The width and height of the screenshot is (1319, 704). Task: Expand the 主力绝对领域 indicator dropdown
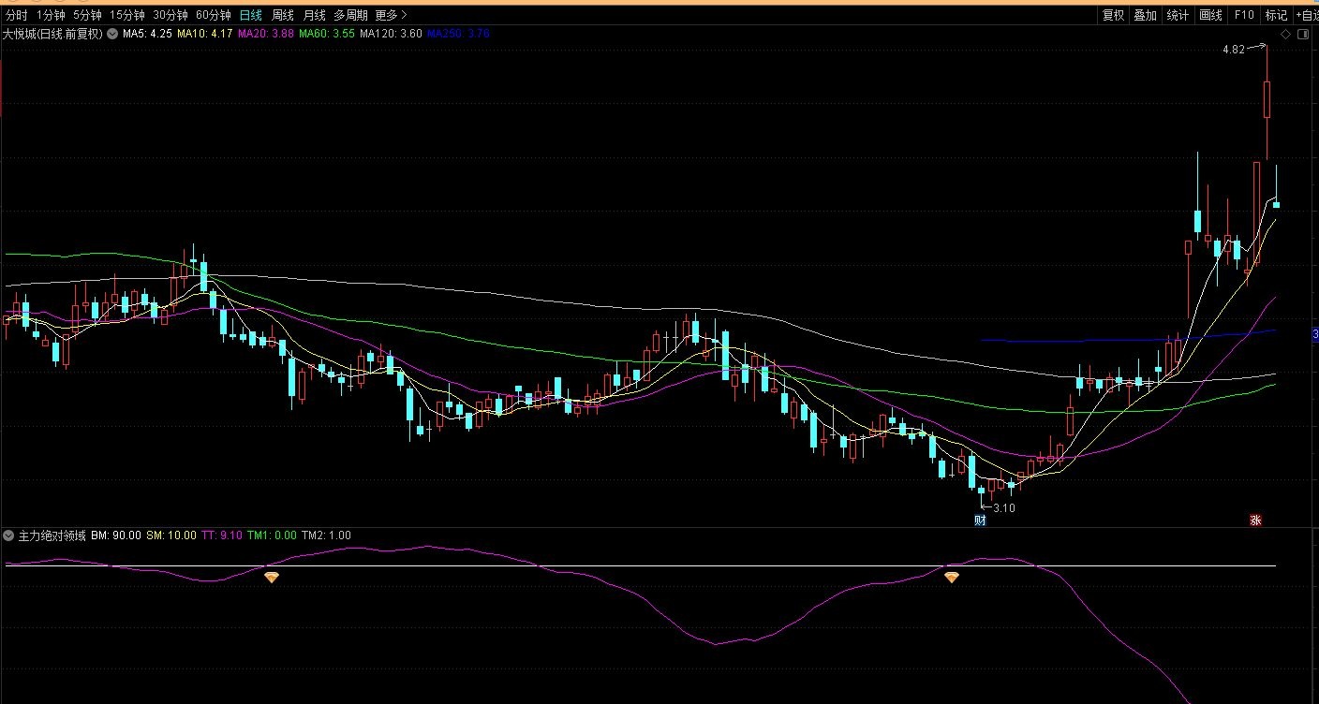point(9,535)
